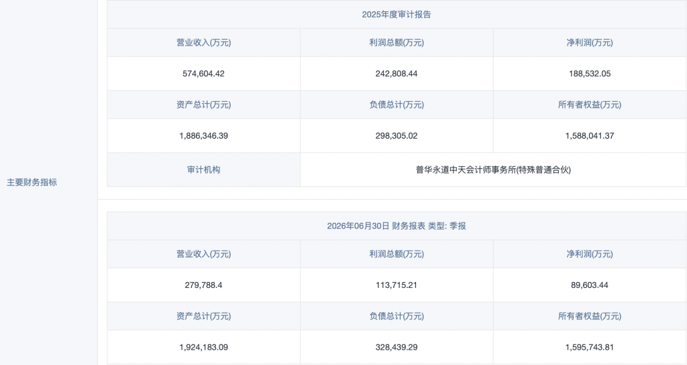Screen dimensions: 687x365
Task: Click the first 所有者权益(万元) column header
Action: tap(589, 104)
